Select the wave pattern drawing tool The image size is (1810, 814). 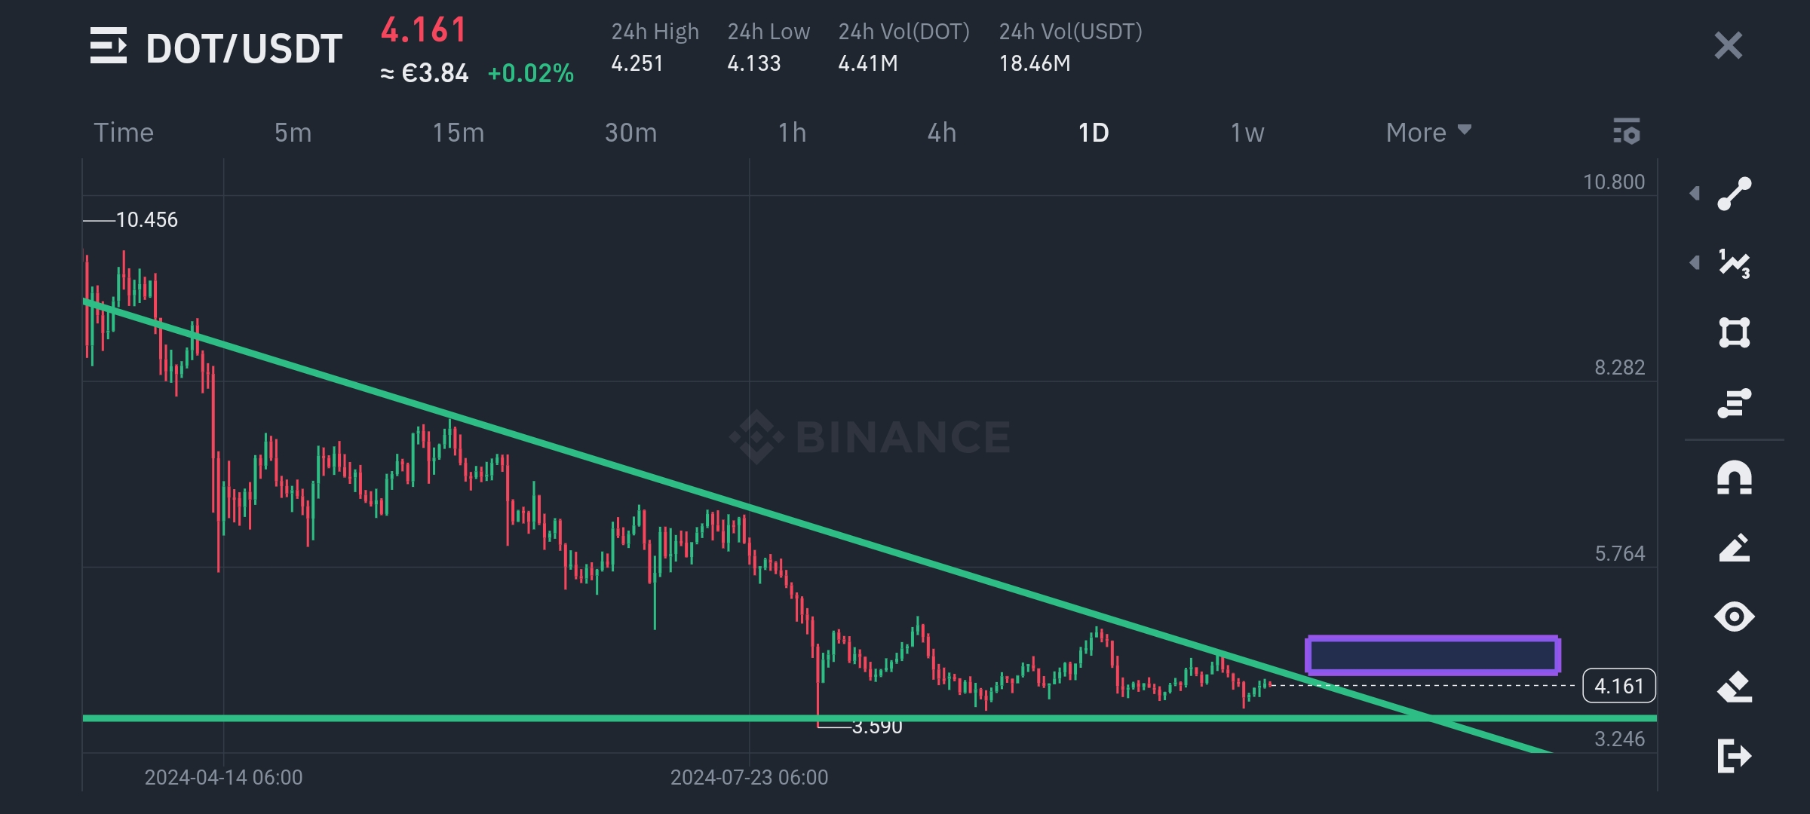(1734, 263)
